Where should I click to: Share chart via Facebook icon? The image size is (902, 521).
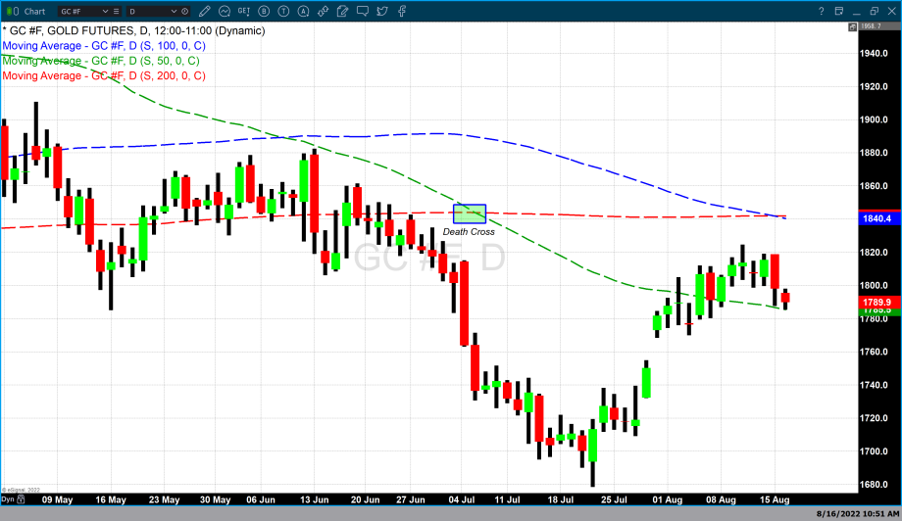point(402,11)
